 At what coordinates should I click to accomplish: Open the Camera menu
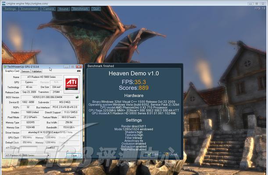click(x=48, y=9)
